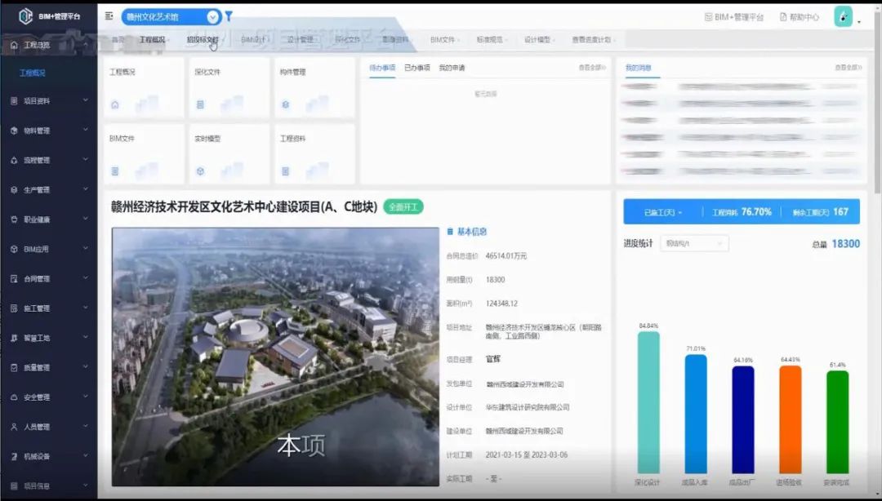Click 查看全部 in the 我的消息 panel
The width and height of the screenshot is (882, 501).
click(846, 68)
